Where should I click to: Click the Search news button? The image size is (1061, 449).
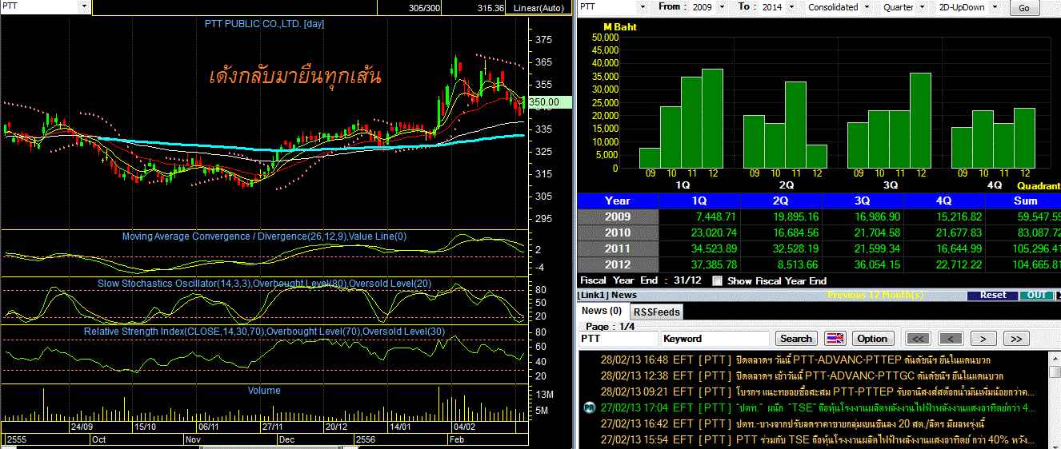pos(795,338)
